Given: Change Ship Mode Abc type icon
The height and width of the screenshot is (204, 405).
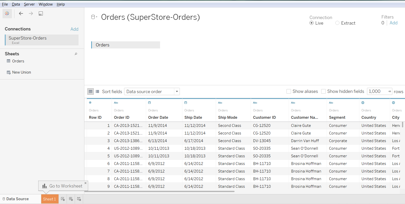Looking at the screenshot, I should point(220,103).
